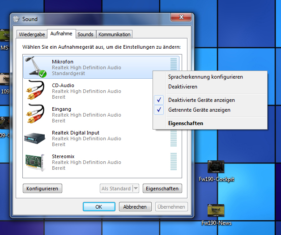The width and height of the screenshot is (281, 235).
Task: Switch to the Wiedergabe tab
Action: [x=32, y=34]
